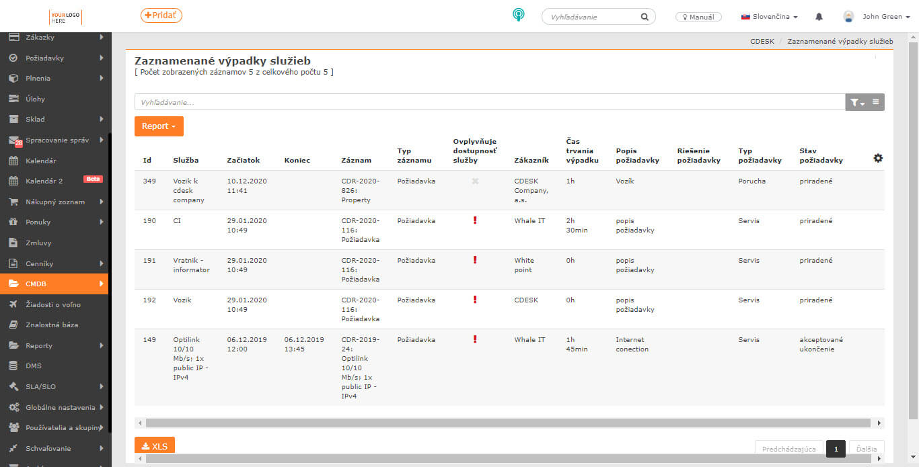Click Predchádzajúca pagination button
This screenshot has width=919, height=467.
(x=789, y=449)
